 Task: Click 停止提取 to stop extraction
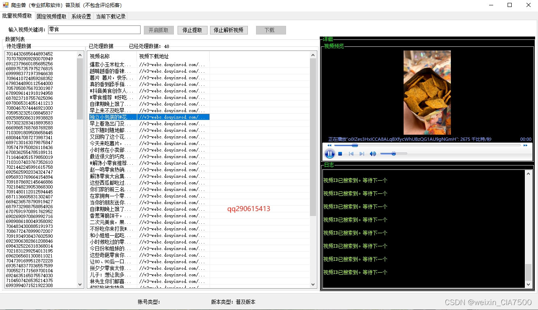coord(192,30)
